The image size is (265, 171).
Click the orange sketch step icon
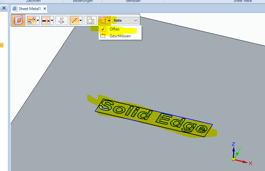point(18,20)
